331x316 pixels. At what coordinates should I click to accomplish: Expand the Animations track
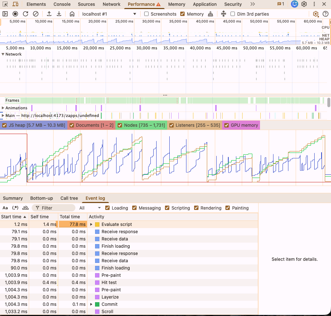(3, 108)
